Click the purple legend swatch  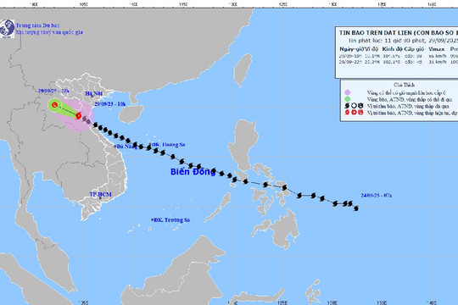[x=347, y=93]
